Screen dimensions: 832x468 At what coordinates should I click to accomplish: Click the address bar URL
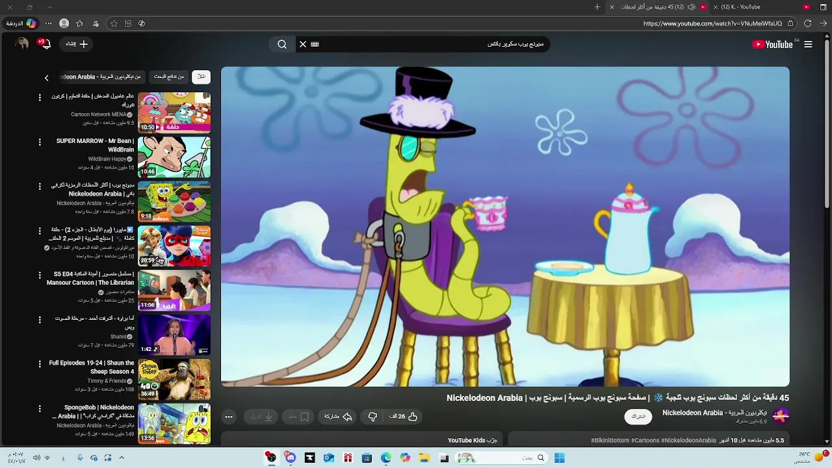[x=712, y=23]
